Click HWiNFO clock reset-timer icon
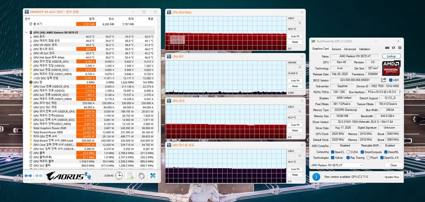Viewport: 425px width, 202px height. point(119,176)
